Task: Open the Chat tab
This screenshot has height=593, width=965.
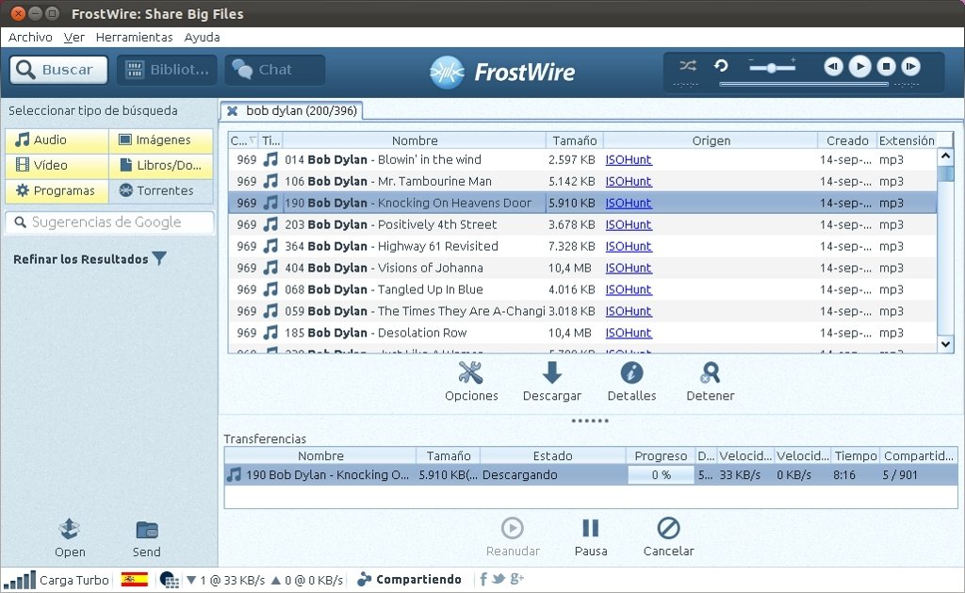Action: coord(274,70)
